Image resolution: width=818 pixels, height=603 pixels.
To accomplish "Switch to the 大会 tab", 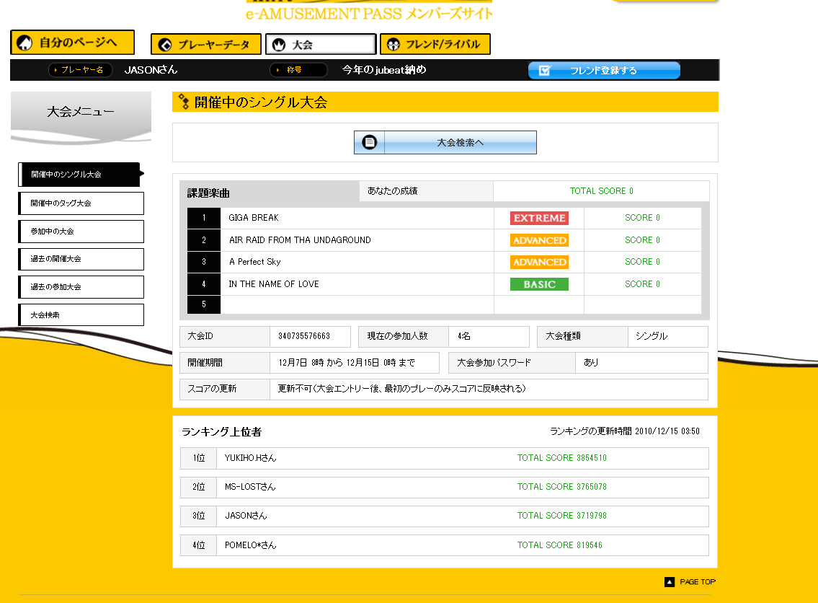I will pyautogui.click(x=321, y=45).
